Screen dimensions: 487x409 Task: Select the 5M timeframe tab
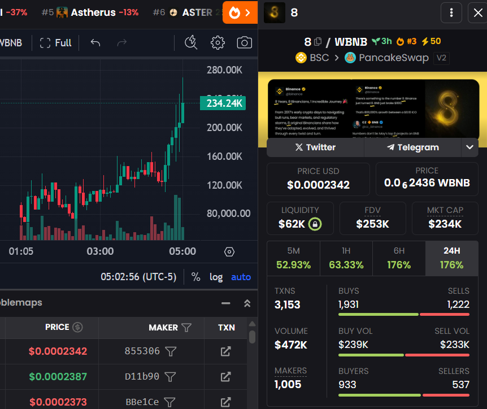point(294,258)
